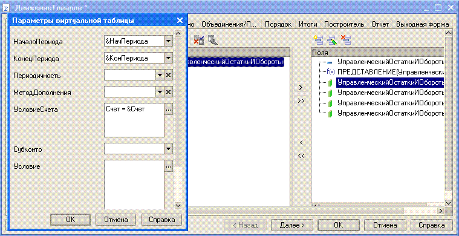This screenshot has width=459, height=236.
Task: Click OK in the query builder window
Action: coord(339,225)
